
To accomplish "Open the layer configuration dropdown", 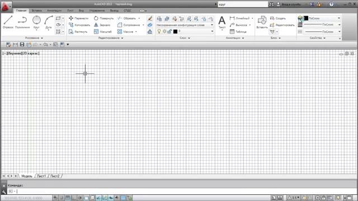I will pos(185,25).
